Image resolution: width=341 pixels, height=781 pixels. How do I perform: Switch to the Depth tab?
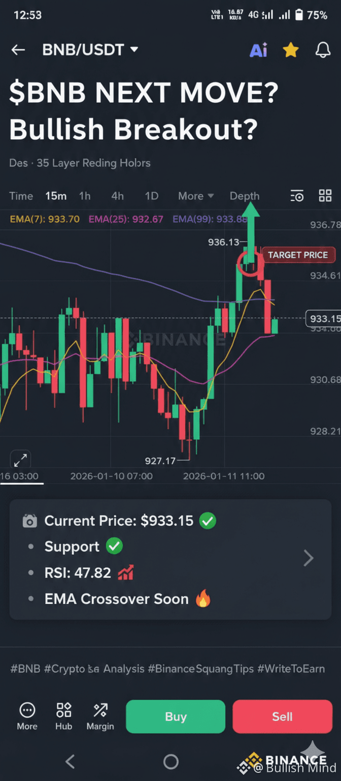(245, 196)
